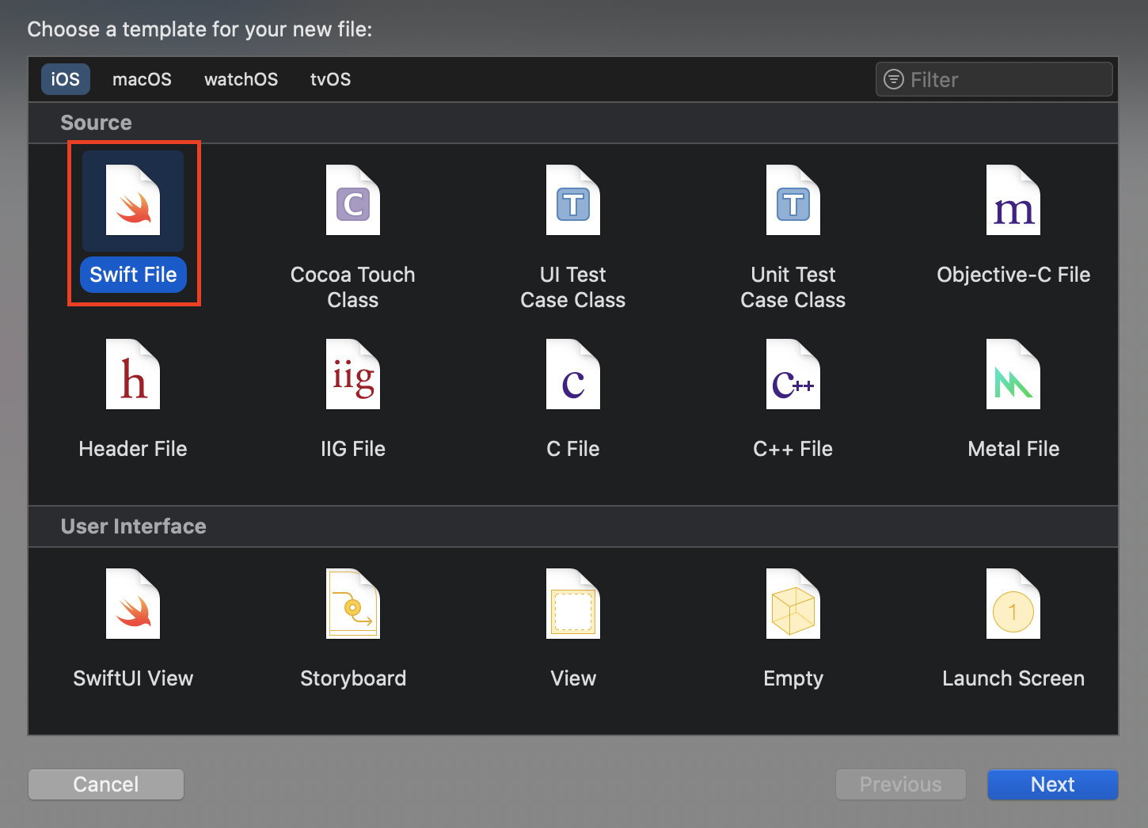Click the 'C++ File' label
The image size is (1148, 828).
coord(793,449)
